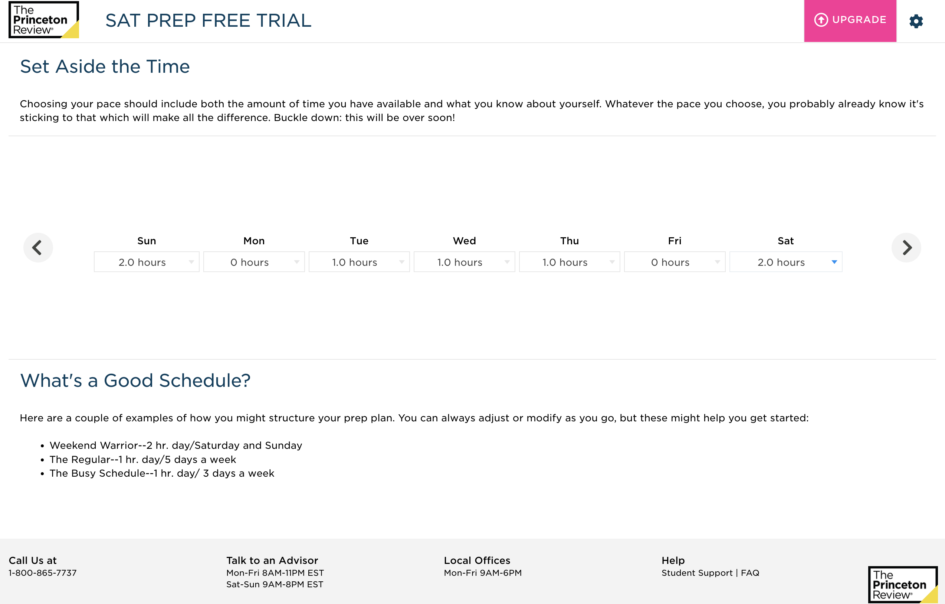Viewport: 945px width, 604px height.
Task: Open the Wednesday hours dropdown
Action: [x=464, y=262]
